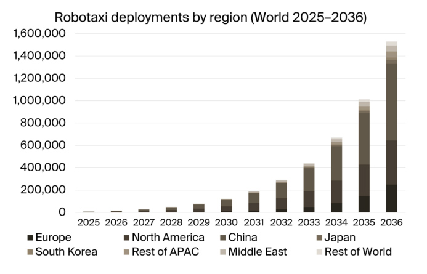The height and width of the screenshot is (274, 427).
Task: Click the Japan legend color swatch
Action: pyautogui.click(x=319, y=238)
